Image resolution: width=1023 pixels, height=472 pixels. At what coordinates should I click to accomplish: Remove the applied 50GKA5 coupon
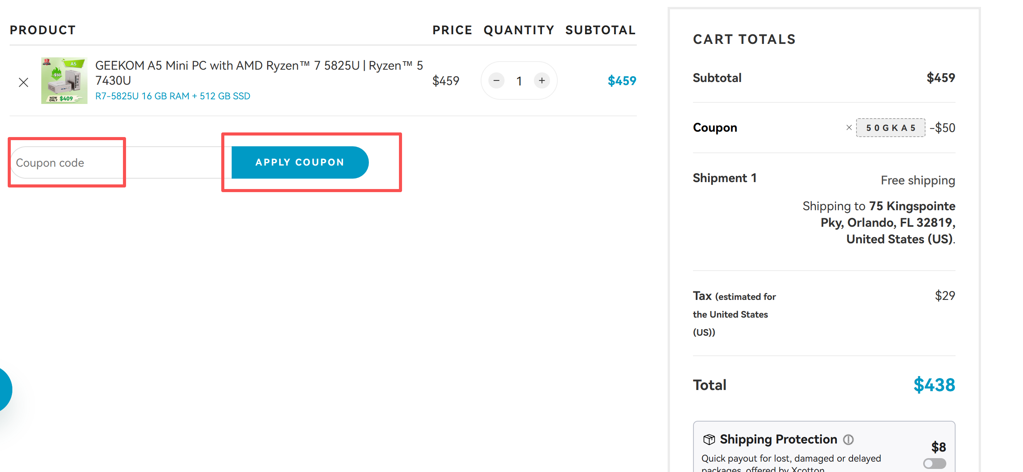[849, 128]
